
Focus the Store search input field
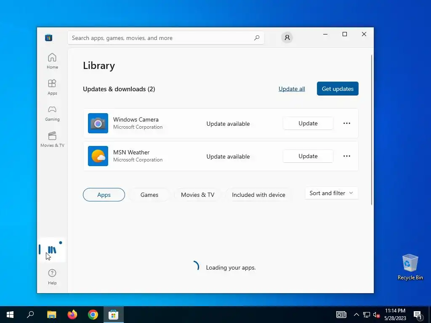(x=165, y=38)
